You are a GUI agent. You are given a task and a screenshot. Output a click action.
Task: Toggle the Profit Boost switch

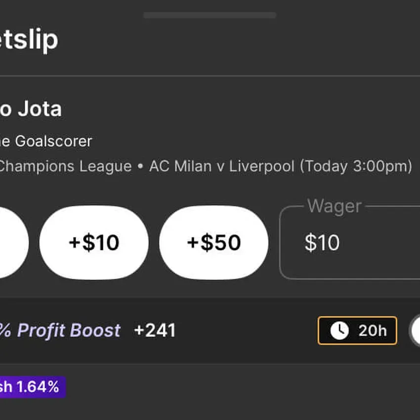pos(415,331)
